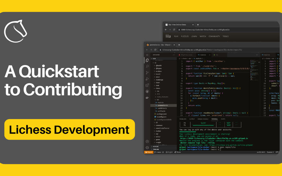Open the Extensions icon in activity bar
The image size is (282, 176).
point(147,85)
